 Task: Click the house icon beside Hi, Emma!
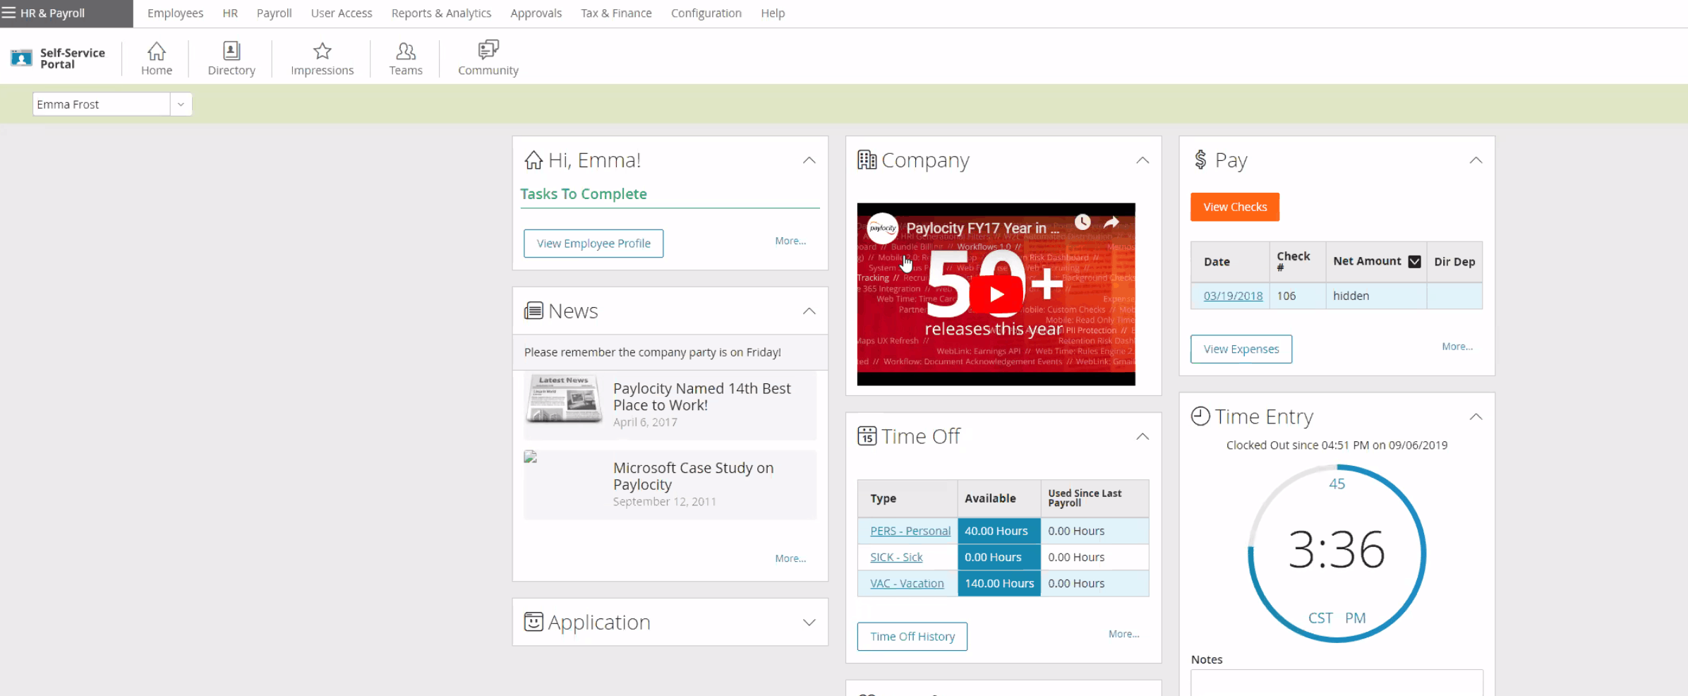(533, 160)
